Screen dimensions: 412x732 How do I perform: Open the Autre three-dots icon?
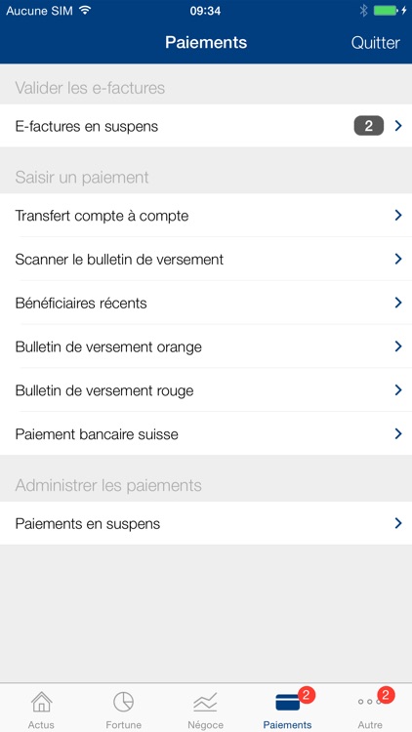click(369, 701)
